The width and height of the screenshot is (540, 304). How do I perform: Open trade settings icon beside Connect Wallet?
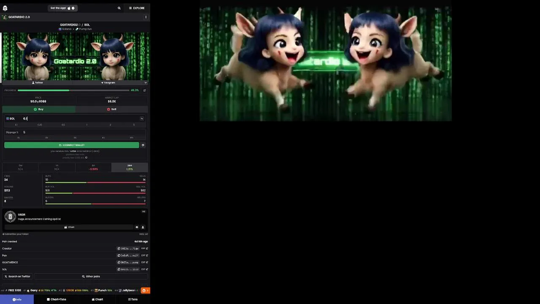point(143,145)
